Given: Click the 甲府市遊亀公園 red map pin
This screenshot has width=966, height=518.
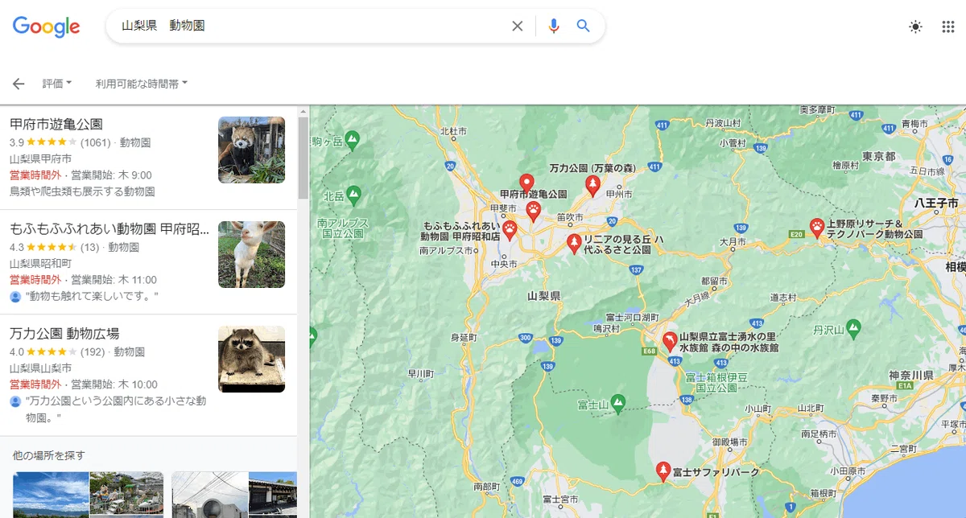Looking at the screenshot, I should coord(526,183).
